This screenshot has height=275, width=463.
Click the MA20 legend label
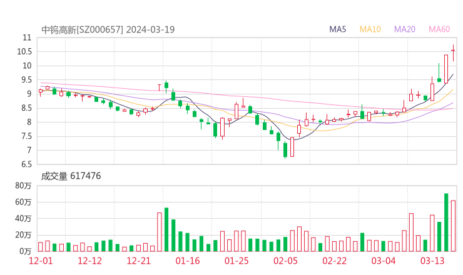[x=405, y=29]
